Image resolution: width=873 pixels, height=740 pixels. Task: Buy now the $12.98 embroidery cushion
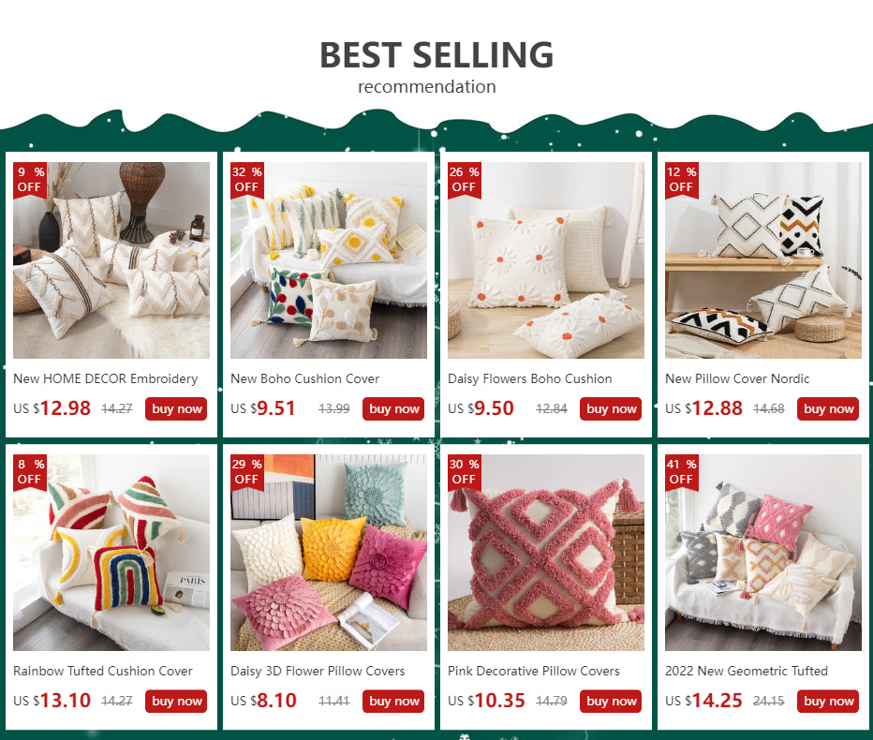(x=176, y=408)
